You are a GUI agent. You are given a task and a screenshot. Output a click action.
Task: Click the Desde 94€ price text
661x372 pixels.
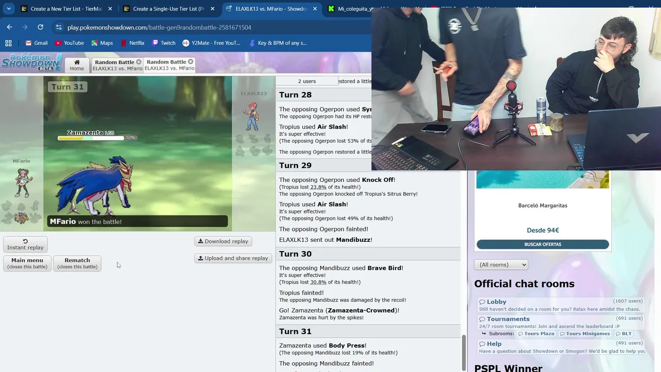click(543, 230)
